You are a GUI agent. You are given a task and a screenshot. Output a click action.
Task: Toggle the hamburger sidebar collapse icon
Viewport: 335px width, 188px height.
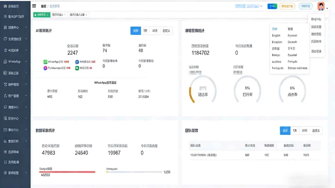pyautogui.click(x=34, y=6)
